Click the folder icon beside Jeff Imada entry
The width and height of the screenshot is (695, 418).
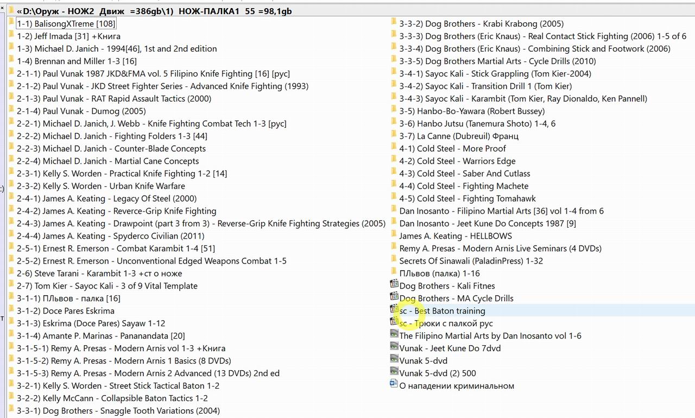pos(11,36)
